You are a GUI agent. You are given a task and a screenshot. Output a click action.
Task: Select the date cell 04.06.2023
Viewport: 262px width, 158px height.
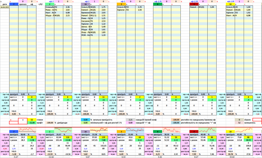pyautogui.click(x=4, y=7)
